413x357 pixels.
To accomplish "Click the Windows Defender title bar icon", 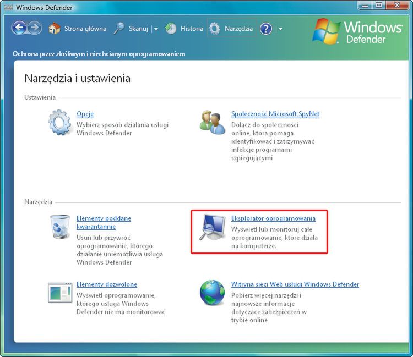I will [8, 7].
